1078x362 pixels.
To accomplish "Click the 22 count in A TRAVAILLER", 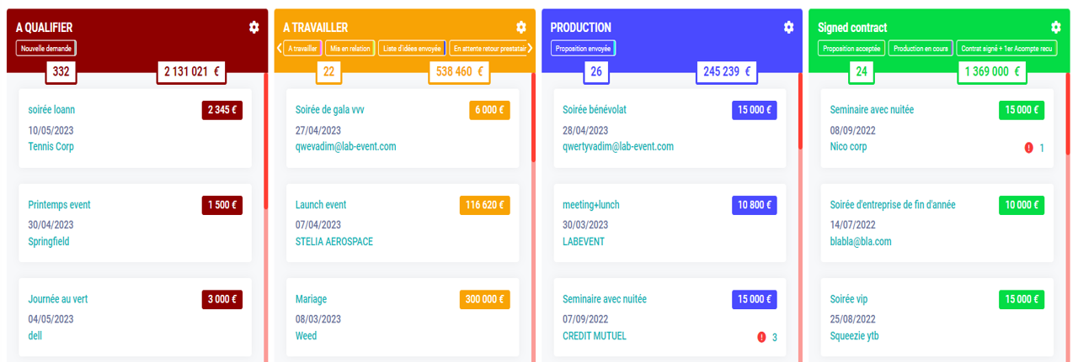I will pyautogui.click(x=328, y=72).
